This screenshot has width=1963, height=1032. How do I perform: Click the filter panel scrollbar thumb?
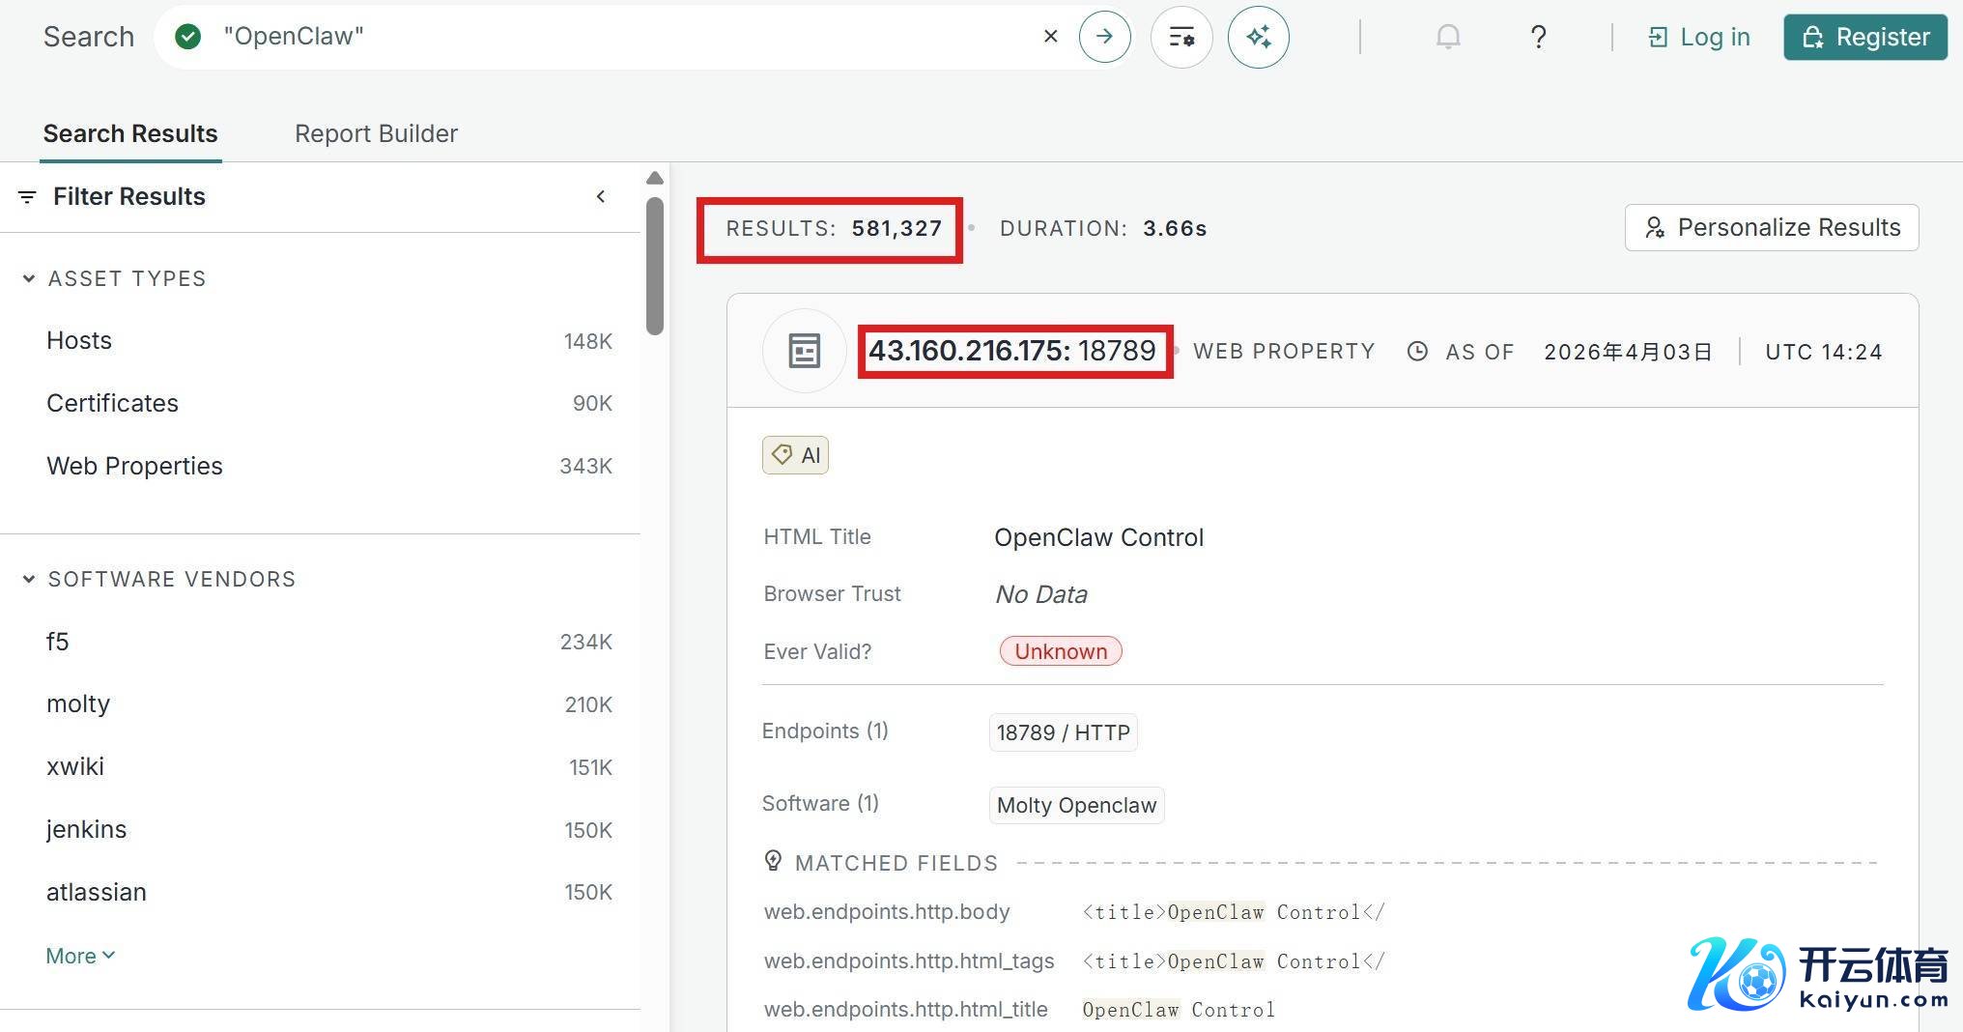point(655,266)
